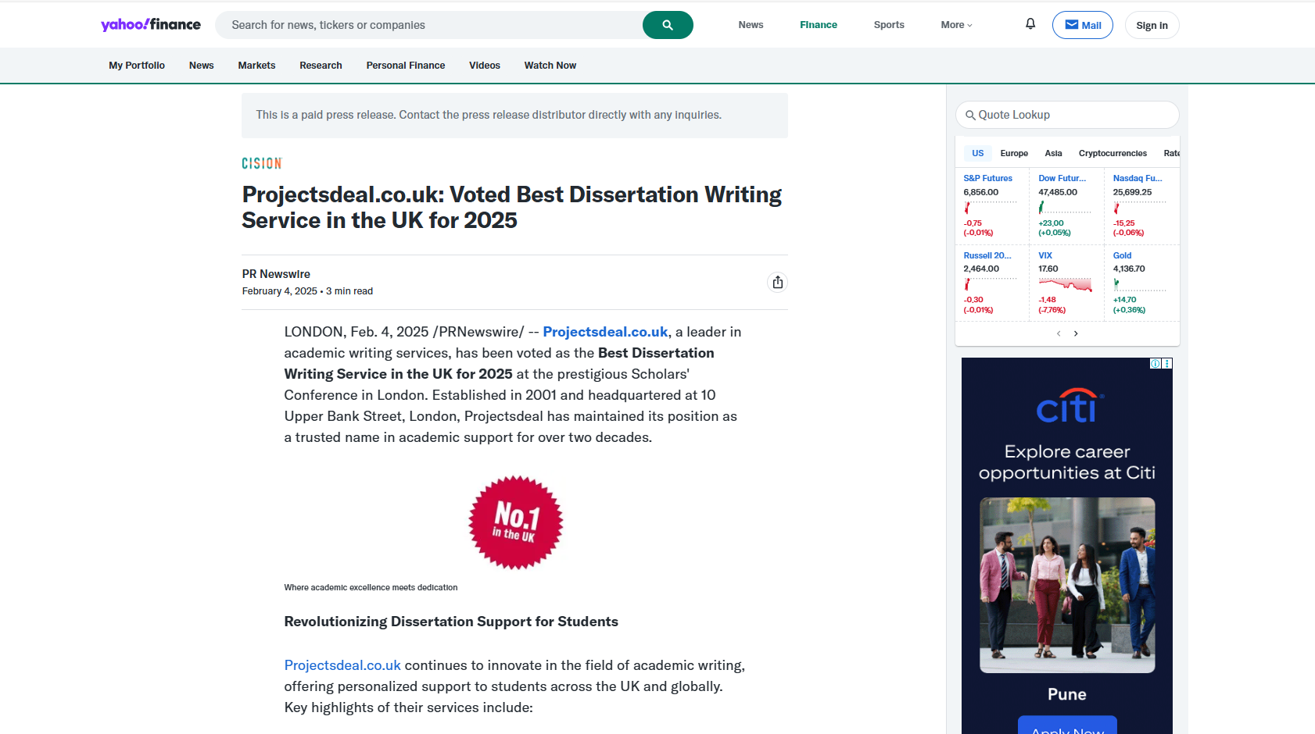The height and width of the screenshot is (734, 1315).
Task: Open the More dropdown in the header
Action: click(x=955, y=24)
